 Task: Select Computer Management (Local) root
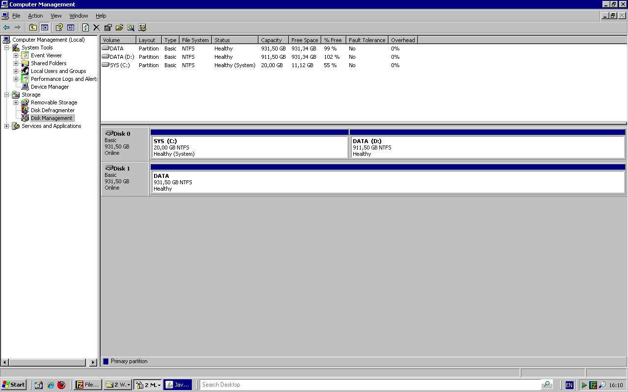tap(48, 40)
